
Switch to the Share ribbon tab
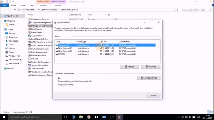tap(23, 5)
